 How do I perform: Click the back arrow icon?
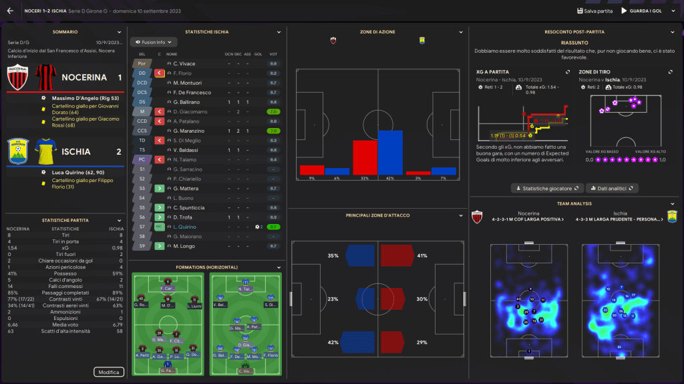coord(10,11)
